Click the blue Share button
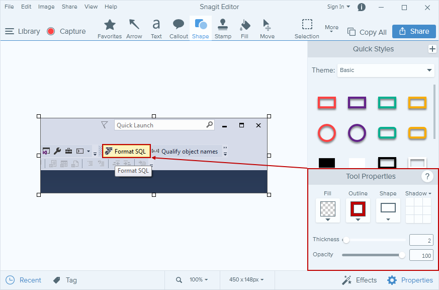This screenshot has height=290, width=439. click(414, 31)
